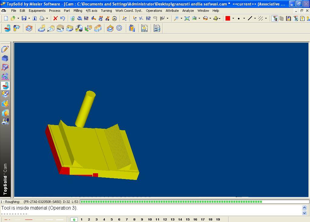The image size is (310, 222).
Task: Click message area scroll down arrow
Action: pyautogui.click(x=305, y=213)
